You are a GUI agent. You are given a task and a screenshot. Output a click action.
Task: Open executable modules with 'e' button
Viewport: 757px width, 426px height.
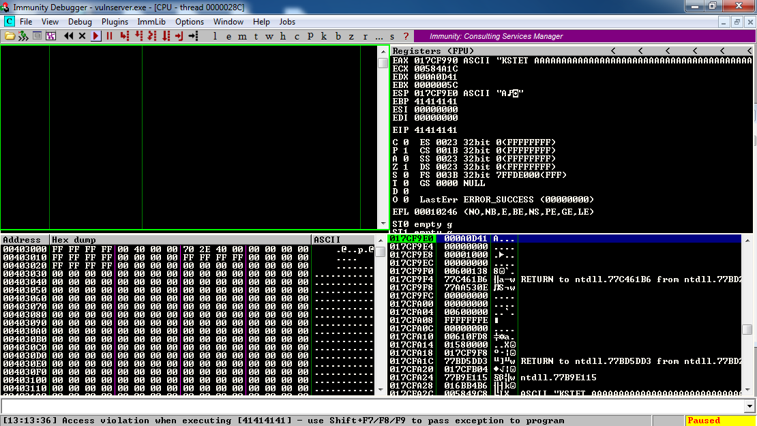coord(229,36)
